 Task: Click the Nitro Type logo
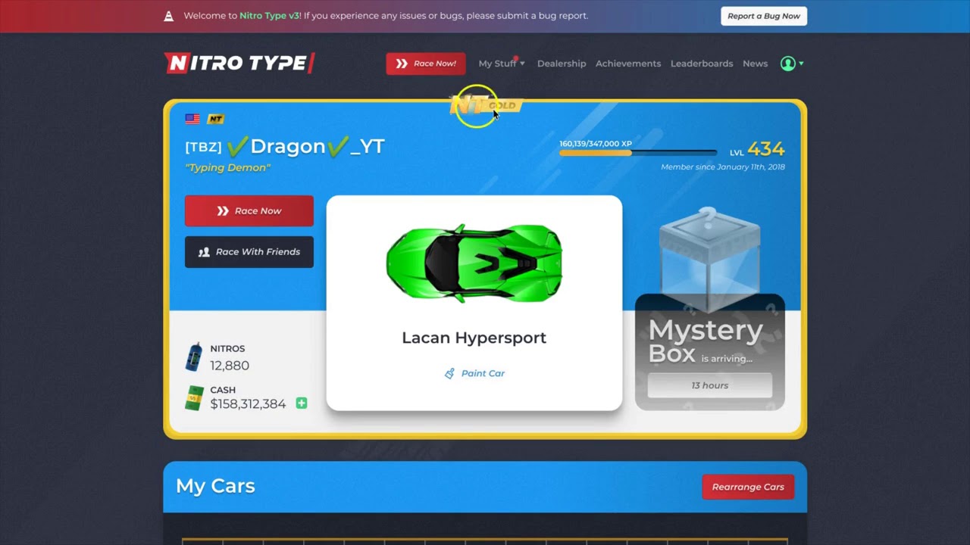click(239, 63)
